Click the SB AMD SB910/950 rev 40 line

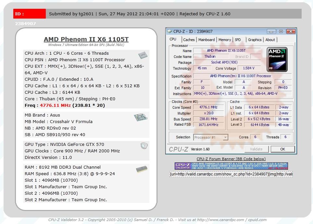(x=55, y=135)
